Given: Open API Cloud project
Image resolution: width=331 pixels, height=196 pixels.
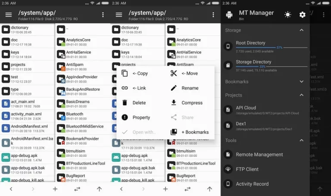Looking at the screenshot, I should click(x=265, y=110).
